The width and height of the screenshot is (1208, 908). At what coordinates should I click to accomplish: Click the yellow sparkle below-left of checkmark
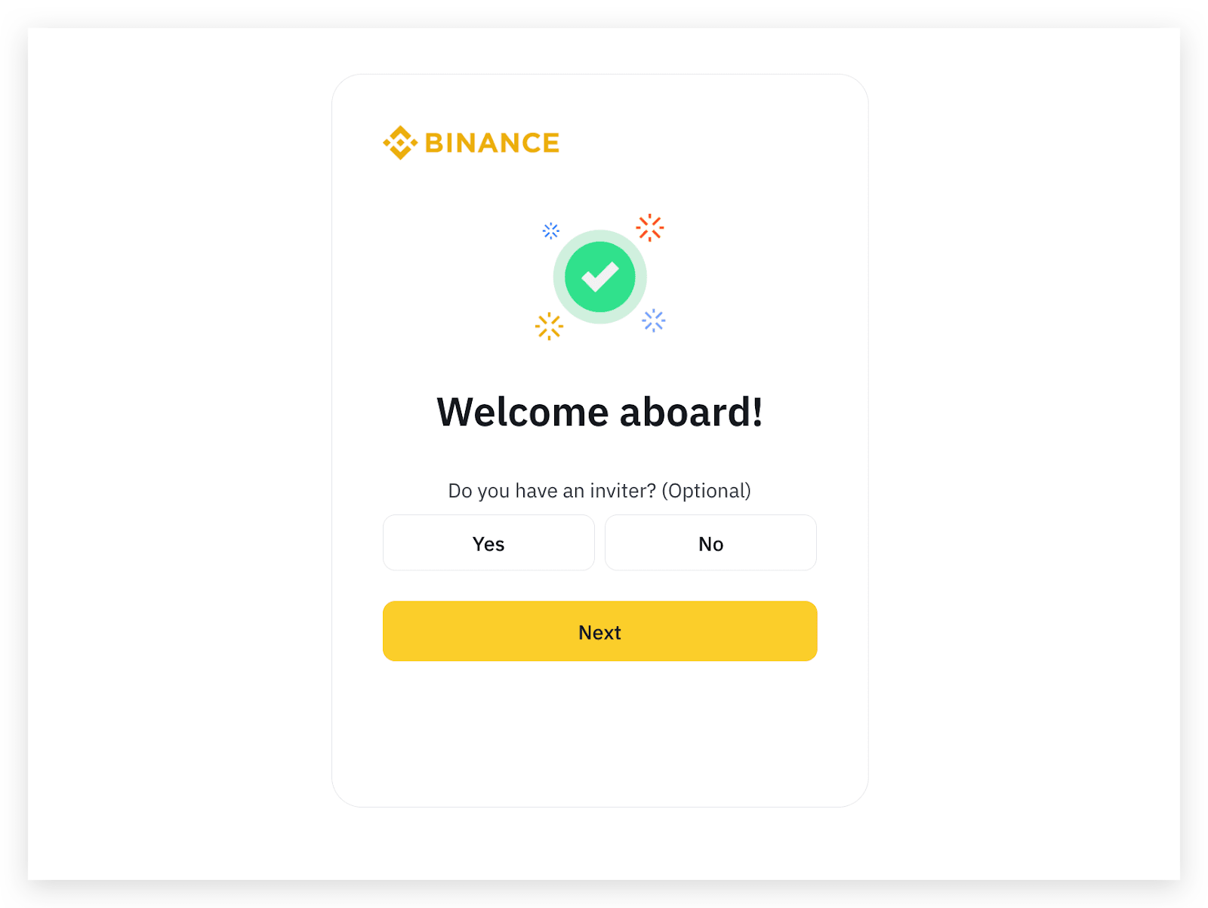point(549,326)
